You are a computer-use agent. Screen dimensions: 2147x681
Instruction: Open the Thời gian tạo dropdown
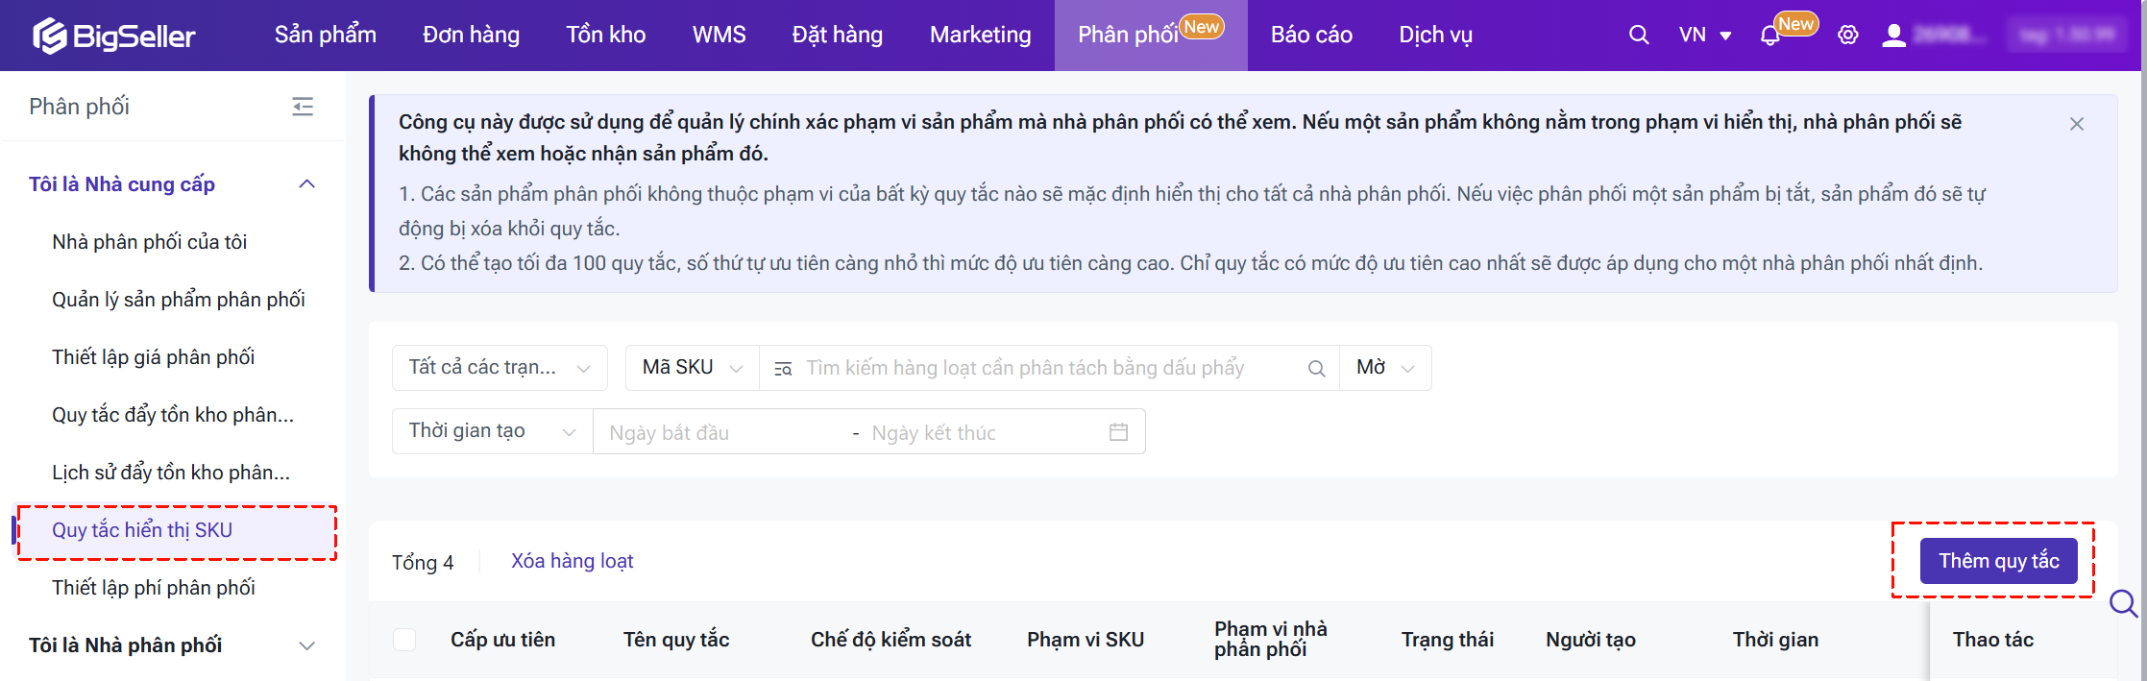(x=492, y=431)
